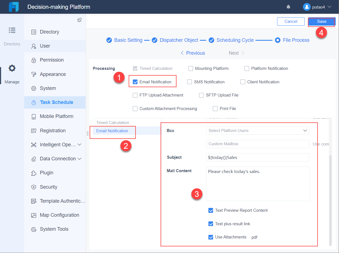Open the Bcc Select Platform Users dropdown
This screenshot has height=253, width=339.
257,130
